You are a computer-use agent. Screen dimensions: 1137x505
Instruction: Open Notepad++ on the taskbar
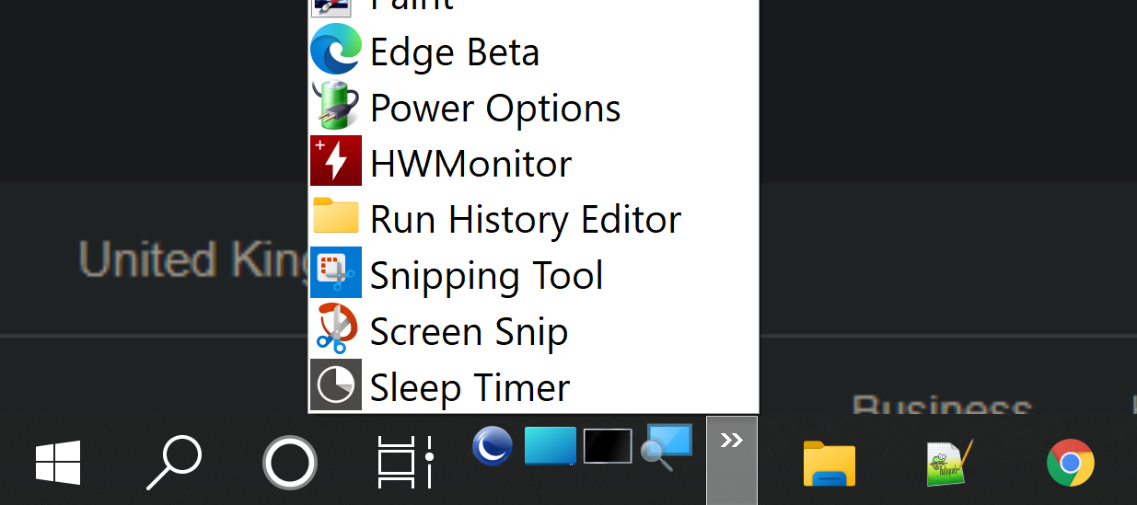tap(949, 463)
